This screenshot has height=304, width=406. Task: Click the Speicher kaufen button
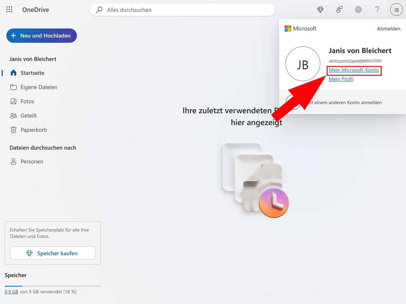click(53, 253)
